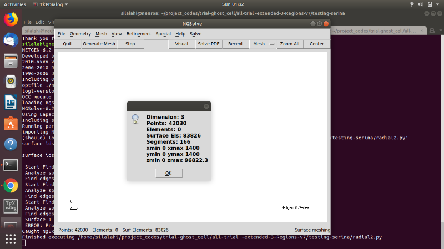
Task: Click the Stop button
Action: [130, 44]
